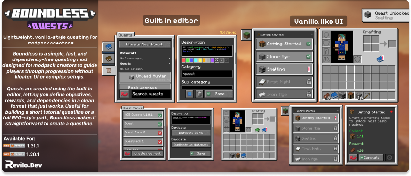The width and height of the screenshot is (411, 176).
Task: Select the purple color swatch
Action: [x=212, y=60]
